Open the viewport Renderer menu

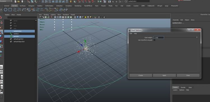tap(66, 15)
